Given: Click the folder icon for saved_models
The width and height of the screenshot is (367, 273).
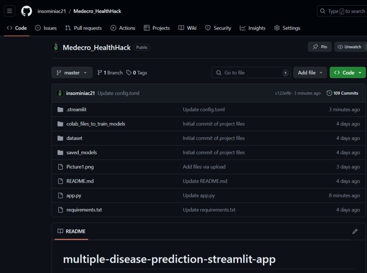Looking at the screenshot, I should (x=60, y=152).
